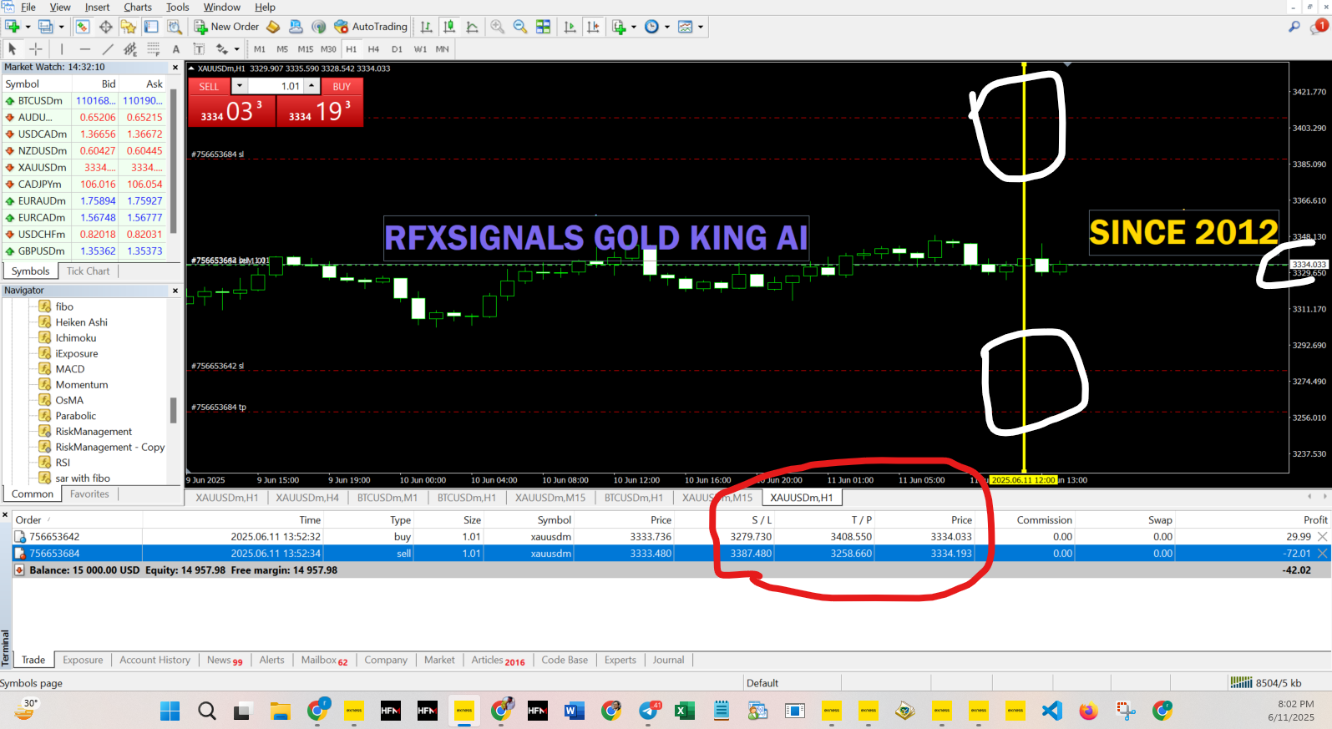The image size is (1332, 729).
Task: Close the Navigator panel
Action: click(x=175, y=291)
